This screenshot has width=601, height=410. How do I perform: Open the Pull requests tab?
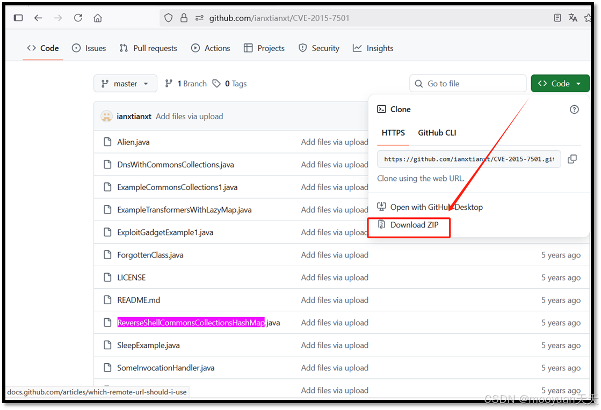(x=148, y=48)
